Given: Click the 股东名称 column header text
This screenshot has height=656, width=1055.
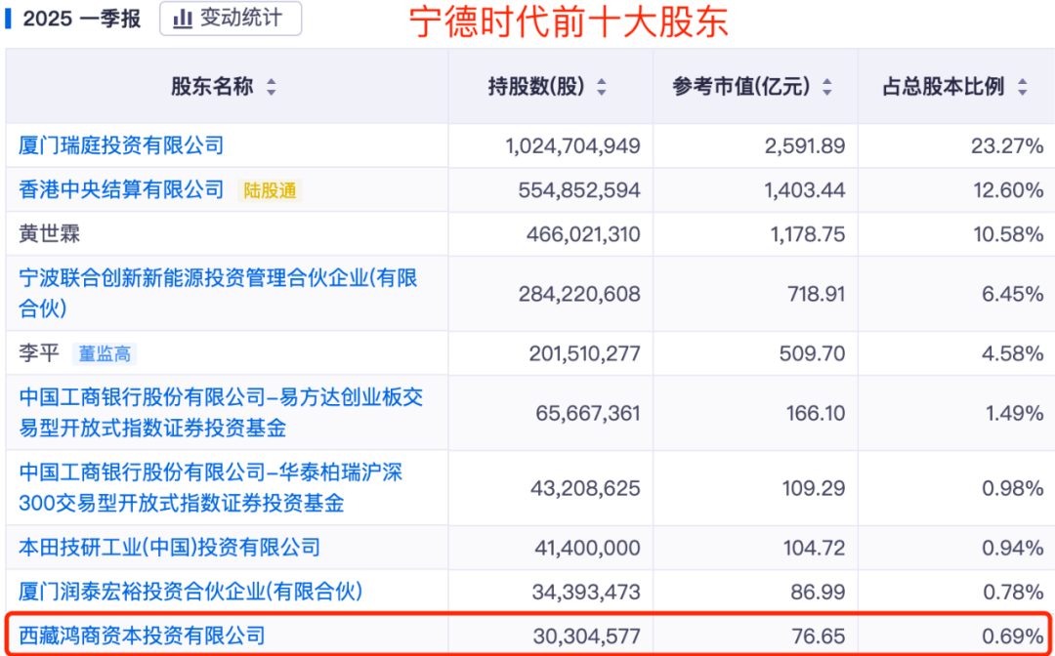Looking at the screenshot, I should pos(212,87).
